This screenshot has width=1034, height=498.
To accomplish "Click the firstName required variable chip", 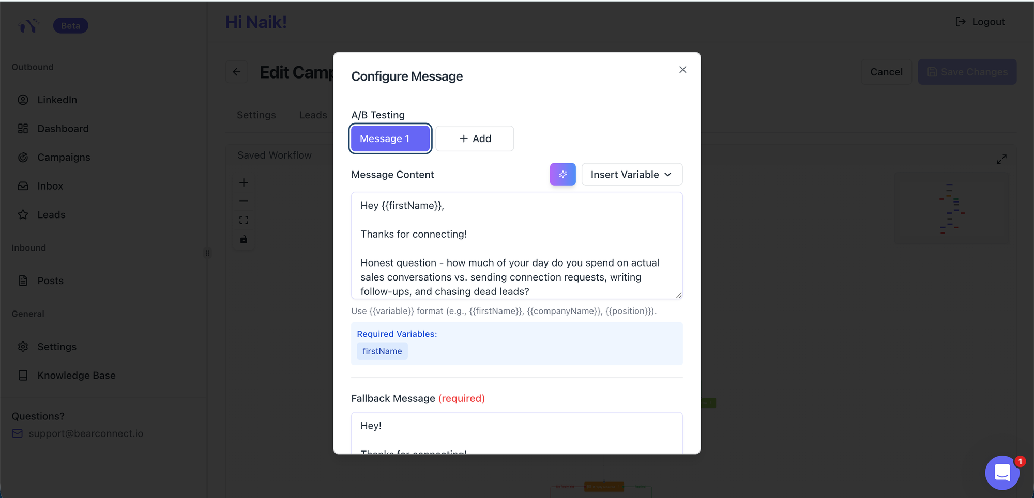I will [x=382, y=351].
